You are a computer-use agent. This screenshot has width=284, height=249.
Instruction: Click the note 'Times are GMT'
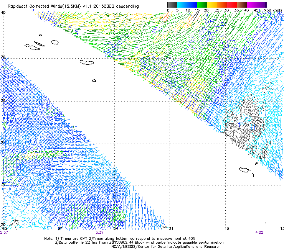[74, 239]
